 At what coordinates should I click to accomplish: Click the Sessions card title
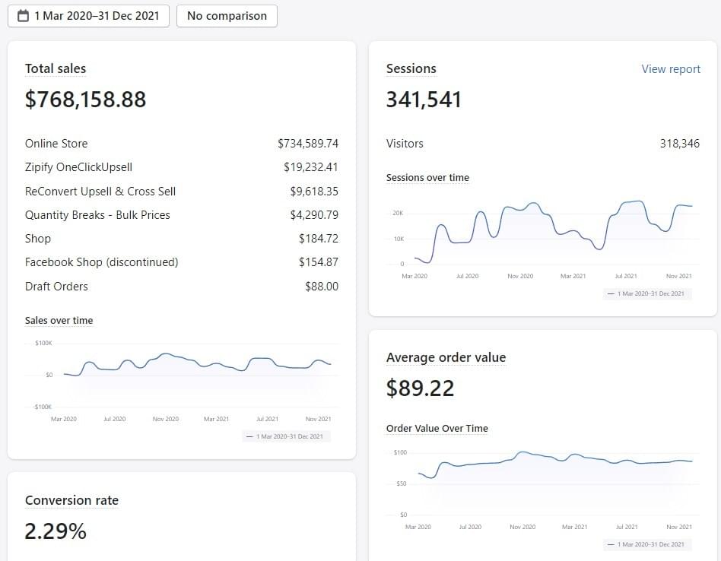411,69
